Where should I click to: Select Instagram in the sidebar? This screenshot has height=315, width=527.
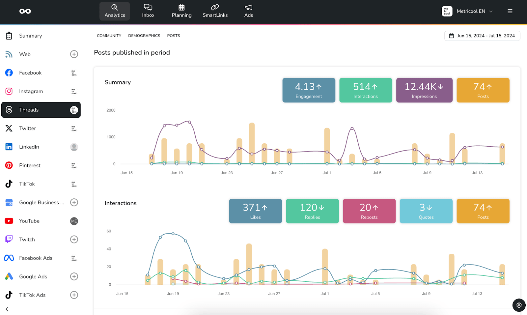pos(31,91)
